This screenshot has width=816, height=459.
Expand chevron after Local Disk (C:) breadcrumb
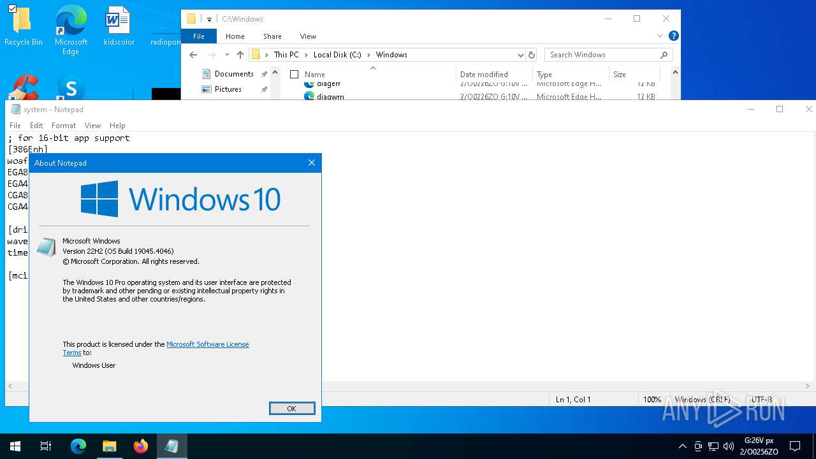(368, 55)
